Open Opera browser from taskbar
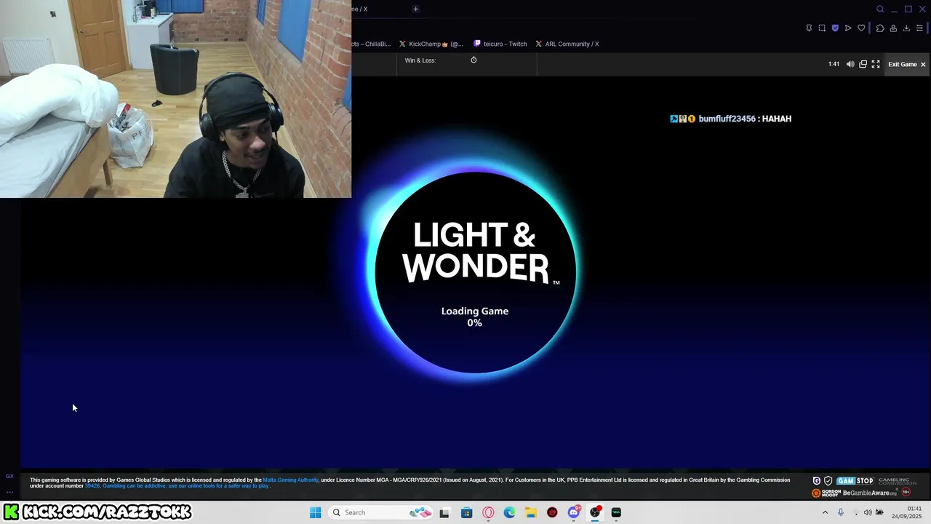This screenshot has height=524, width=931. click(488, 512)
